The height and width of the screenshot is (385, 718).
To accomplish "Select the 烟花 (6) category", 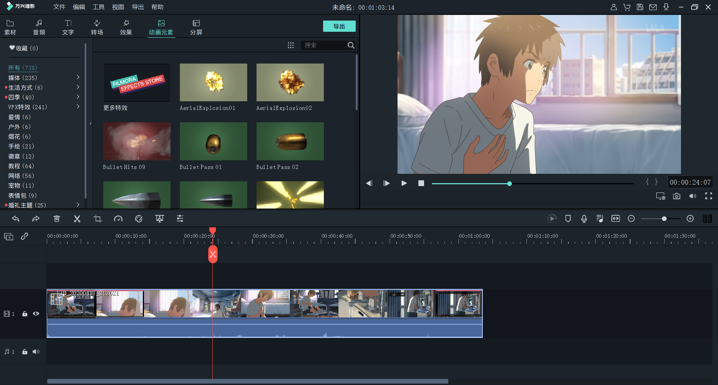I will pos(19,136).
